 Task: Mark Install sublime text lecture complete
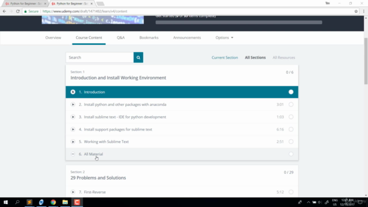click(x=291, y=117)
